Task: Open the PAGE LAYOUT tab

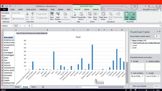Action: (31, 10)
